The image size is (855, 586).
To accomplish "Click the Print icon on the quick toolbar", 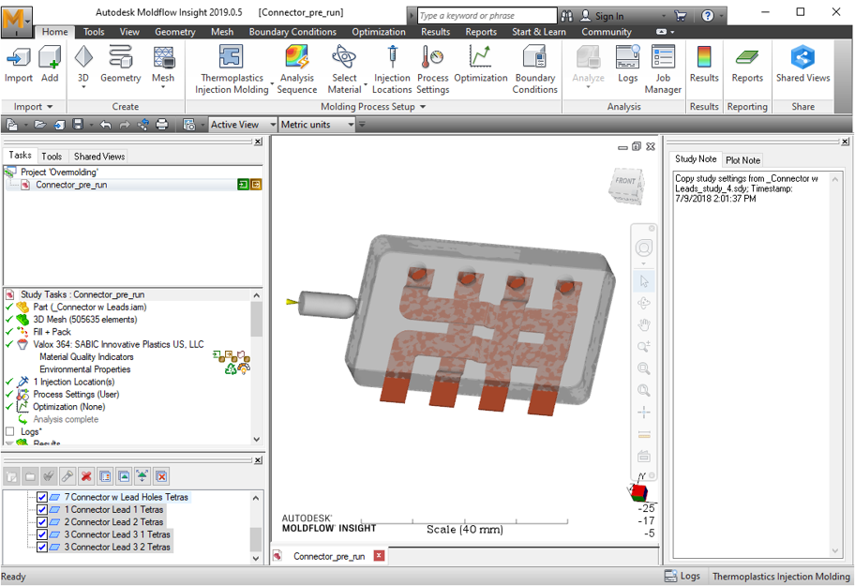I will click(160, 123).
